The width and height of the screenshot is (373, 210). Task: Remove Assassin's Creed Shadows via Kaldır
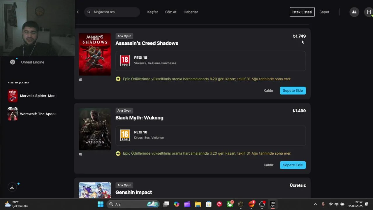click(268, 90)
